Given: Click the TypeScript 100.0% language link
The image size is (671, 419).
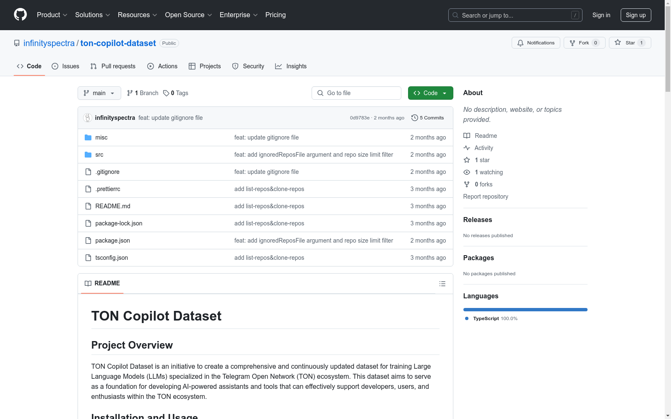Looking at the screenshot, I should [491, 318].
